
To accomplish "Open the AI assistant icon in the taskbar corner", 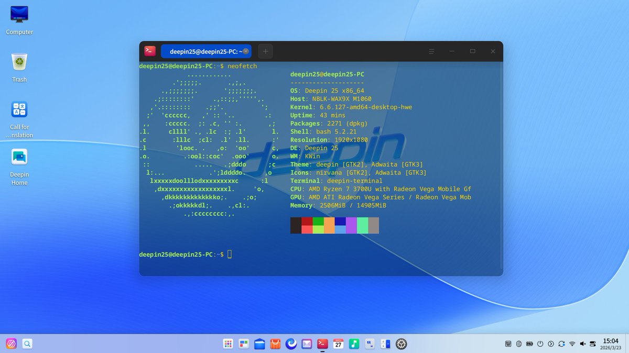I will click(11, 344).
